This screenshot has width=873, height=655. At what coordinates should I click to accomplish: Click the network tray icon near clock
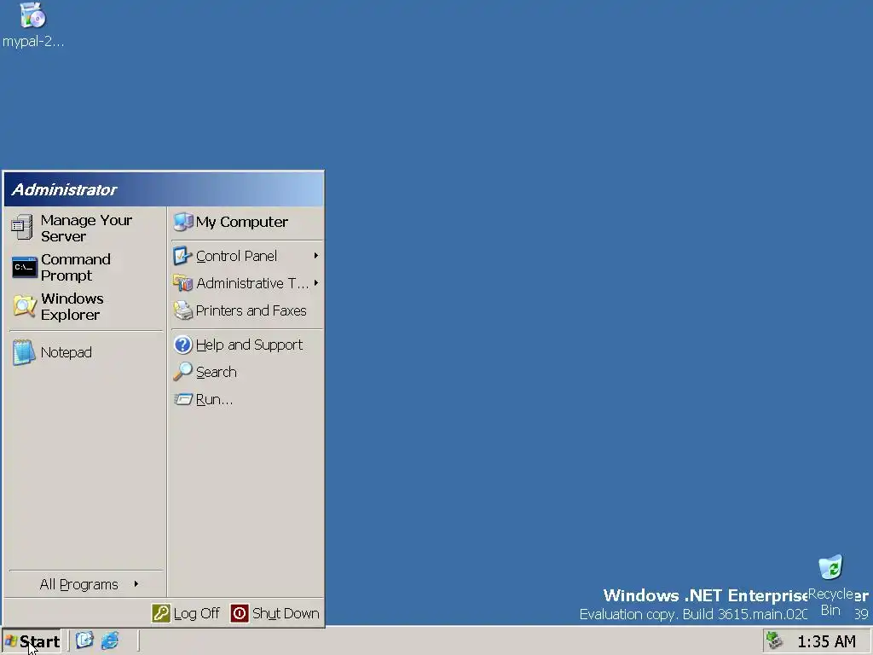[774, 641]
